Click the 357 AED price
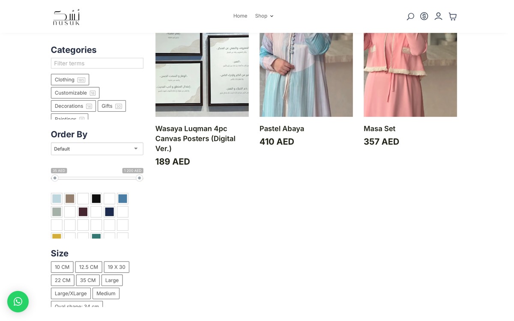Screen dimensions: 514x321 pyautogui.click(x=381, y=142)
